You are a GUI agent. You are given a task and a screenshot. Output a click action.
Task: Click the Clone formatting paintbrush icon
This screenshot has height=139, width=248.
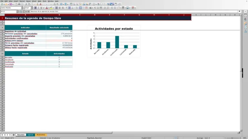coord(37,4)
